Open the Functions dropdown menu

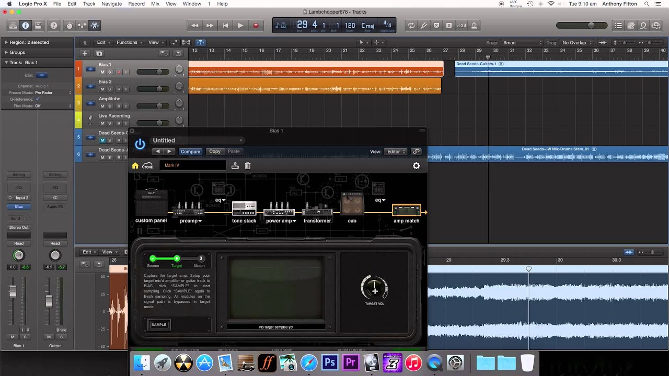click(129, 43)
